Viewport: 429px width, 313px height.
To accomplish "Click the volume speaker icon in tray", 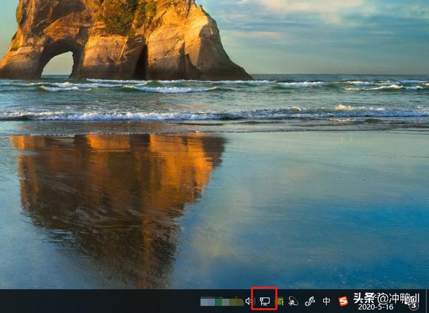I will pos(249,302).
